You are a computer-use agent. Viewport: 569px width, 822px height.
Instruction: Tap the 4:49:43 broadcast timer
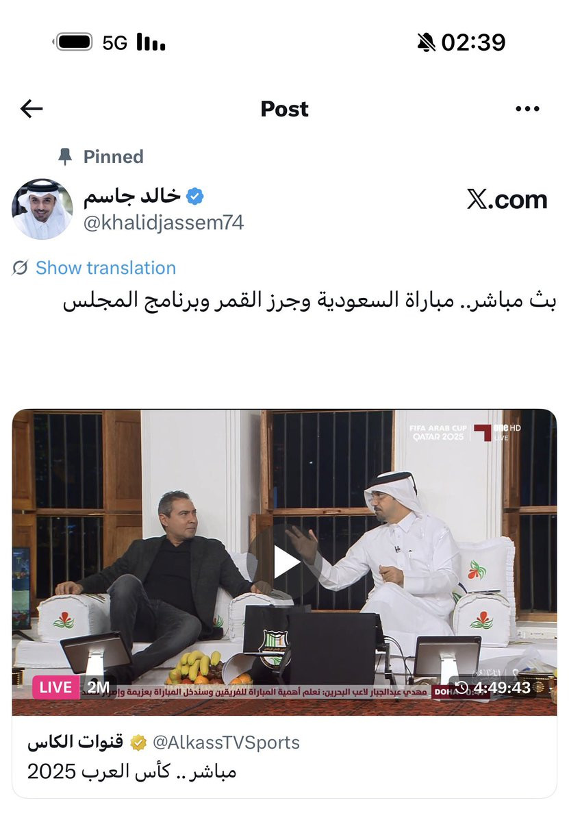coord(494,687)
